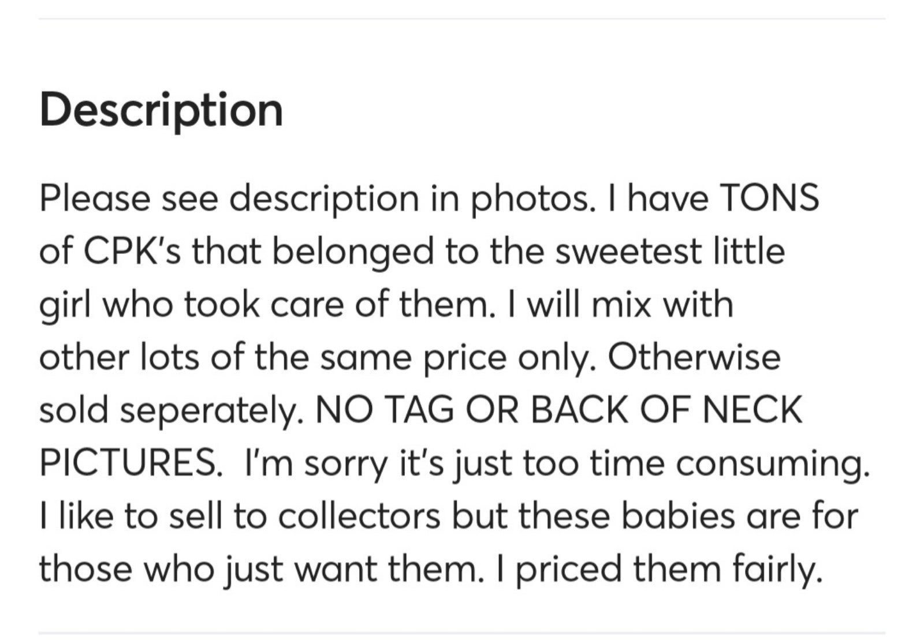Click the Description heading
The image size is (924, 640).
[161, 110]
